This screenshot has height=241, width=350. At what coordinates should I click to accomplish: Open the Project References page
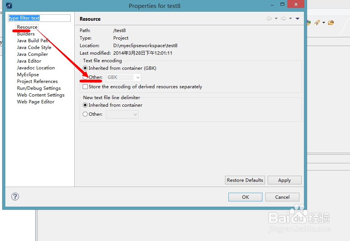pos(37,81)
